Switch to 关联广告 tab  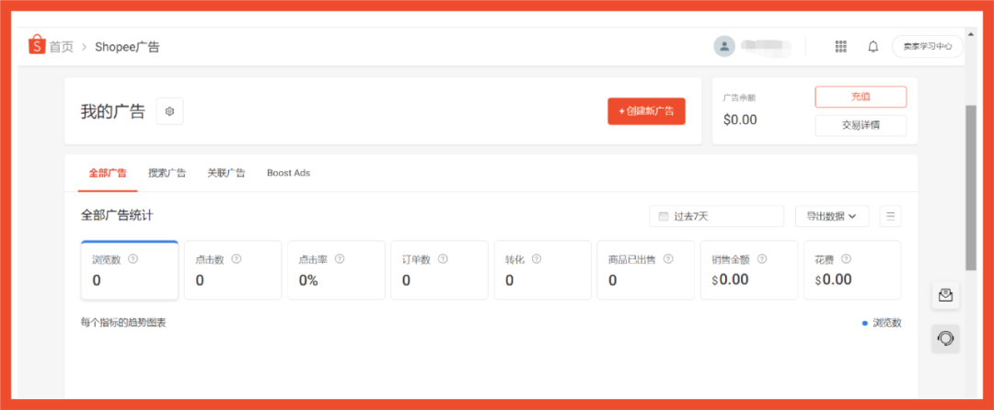(226, 173)
